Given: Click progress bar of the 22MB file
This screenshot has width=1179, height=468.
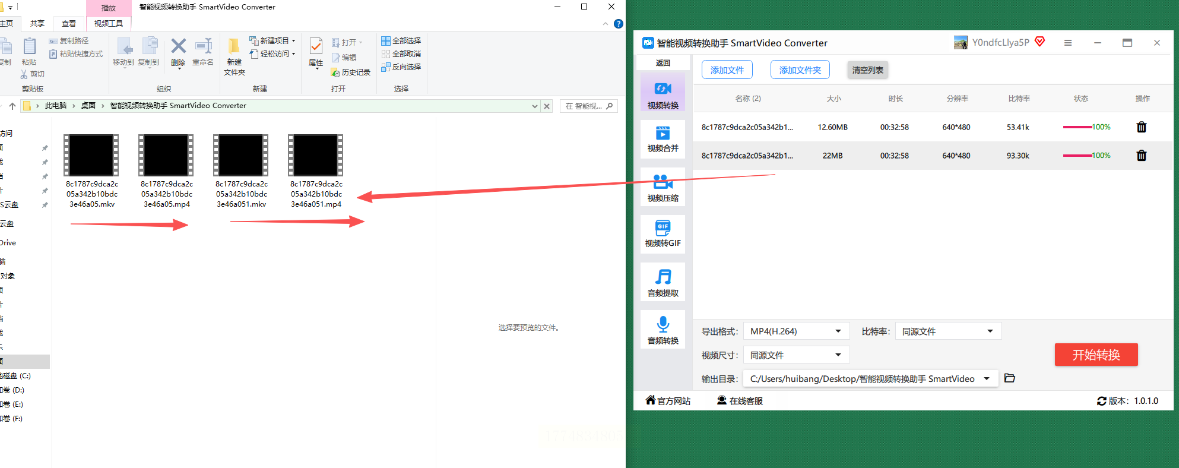Looking at the screenshot, I should point(1078,156).
